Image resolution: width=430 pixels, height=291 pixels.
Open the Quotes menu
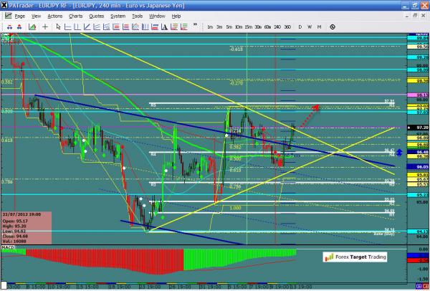(x=96, y=16)
